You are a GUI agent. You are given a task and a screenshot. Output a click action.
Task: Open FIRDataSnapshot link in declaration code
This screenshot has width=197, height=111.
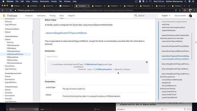pos(104,69)
